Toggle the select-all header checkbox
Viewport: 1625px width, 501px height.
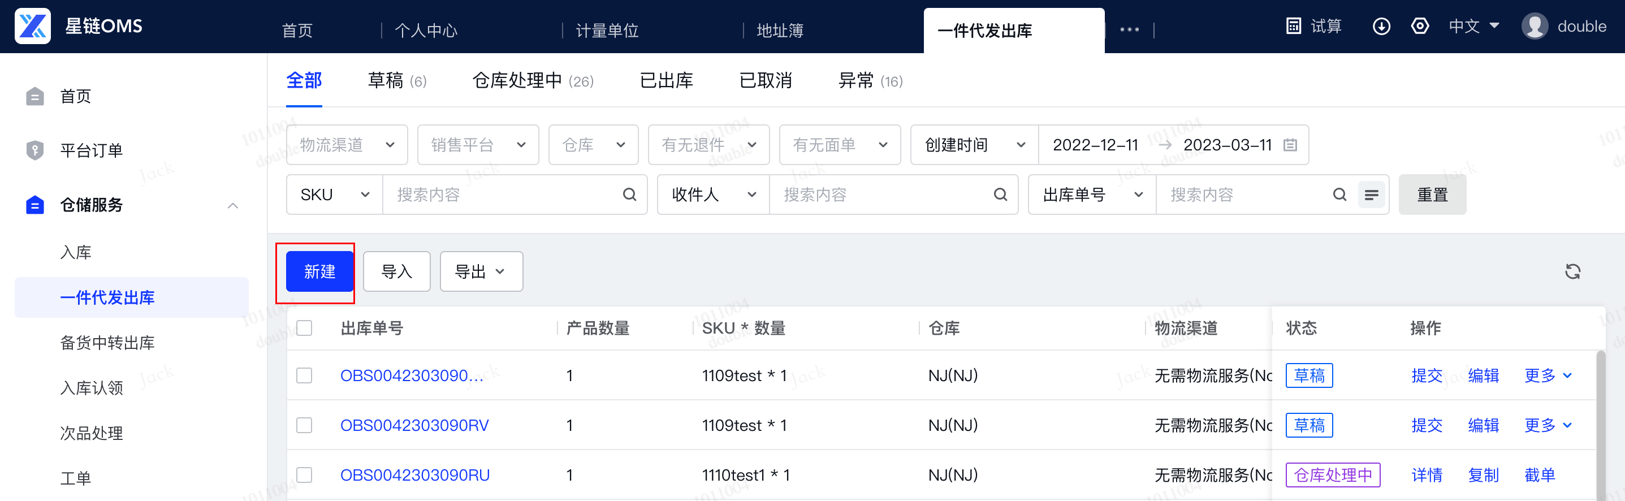click(x=304, y=328)
